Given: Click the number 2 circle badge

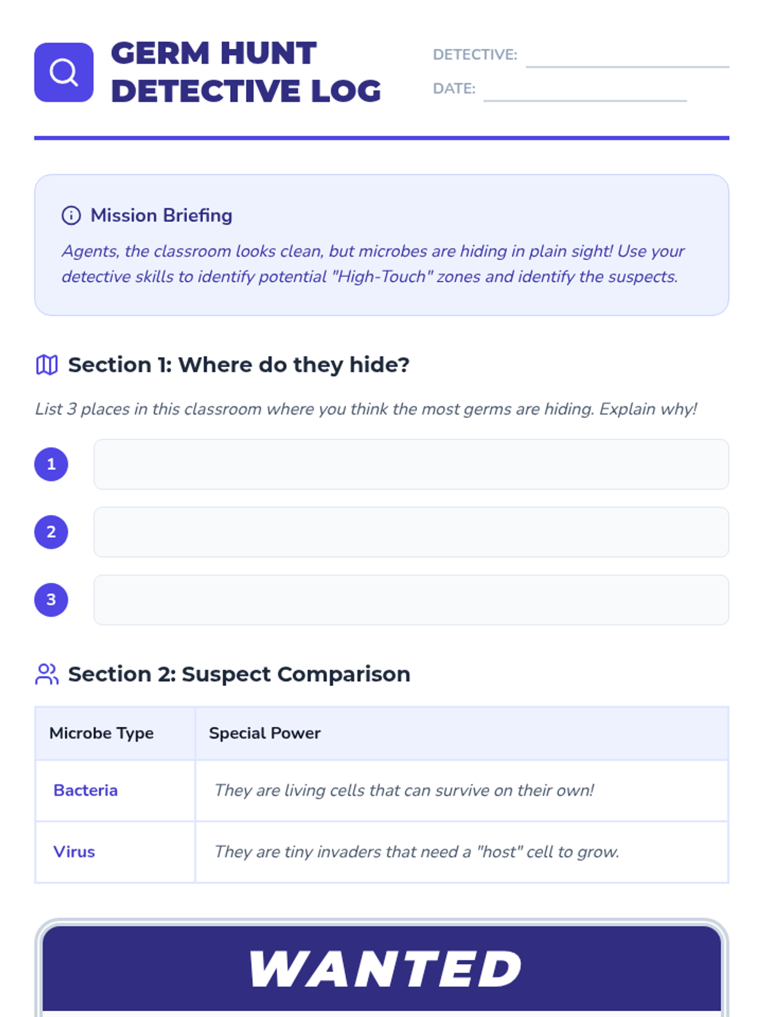Looking at the screenshot, I should coord(51,532).
